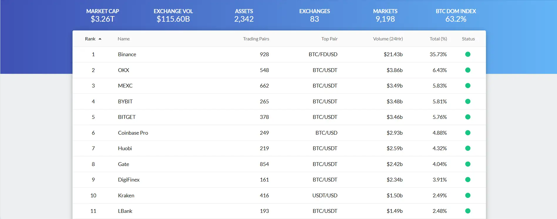Select the BITGET exchange name
The image size is (557, 219).
(x=127, y=117)
